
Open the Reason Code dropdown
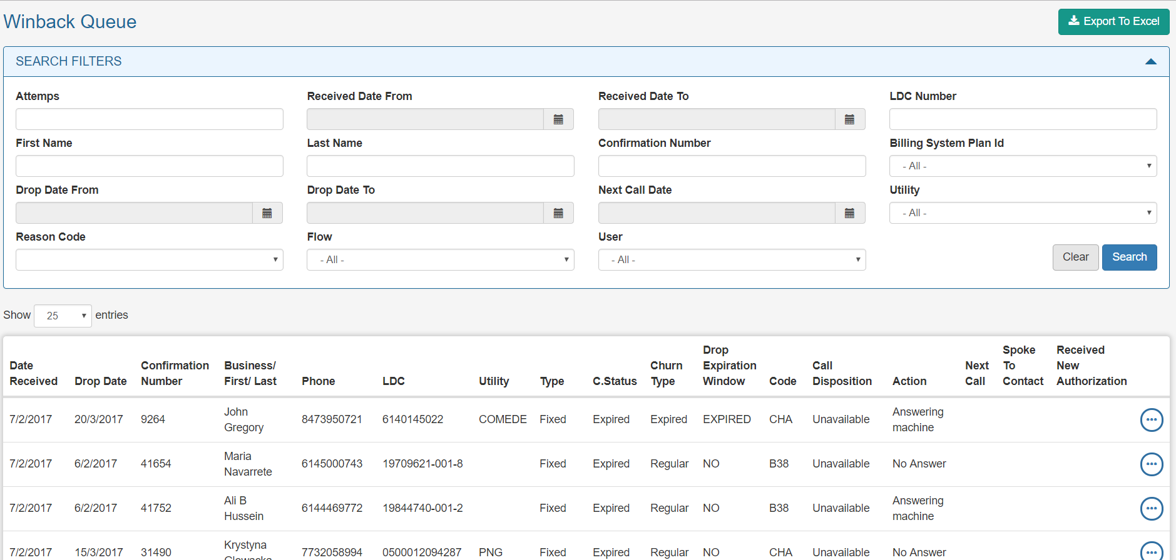click(x=150, y=260)
